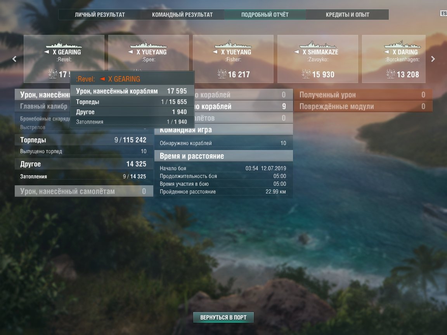Click the Daring ship silhouette icon
447x335 pixels.
402,44
